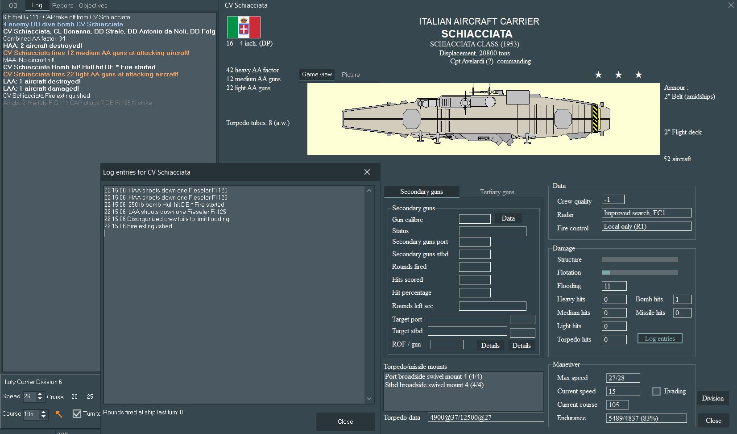Viewport: 737px width, 434px height.
Task: Click 'Italy Carrier Division 6' label
Action: coord(33,382)
